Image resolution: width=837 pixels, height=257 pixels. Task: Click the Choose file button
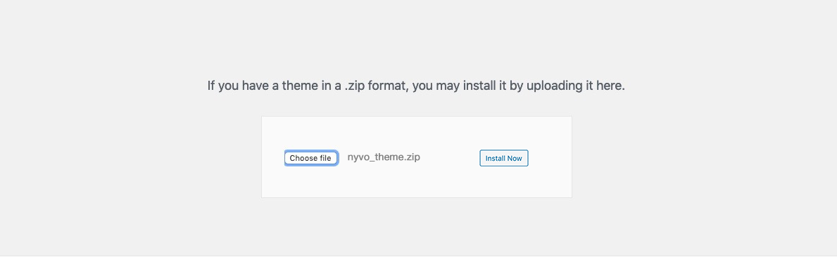coord(310,158)
